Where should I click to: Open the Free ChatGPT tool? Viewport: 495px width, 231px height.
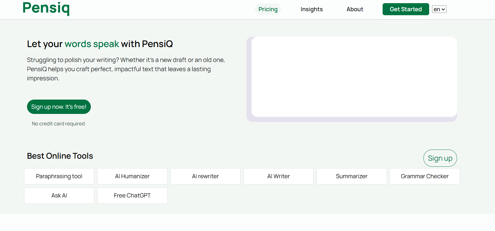(x=132, y=195)
